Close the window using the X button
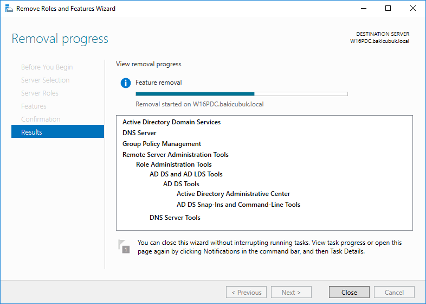This screenshot has width=426, height=304. click(412, 9)
